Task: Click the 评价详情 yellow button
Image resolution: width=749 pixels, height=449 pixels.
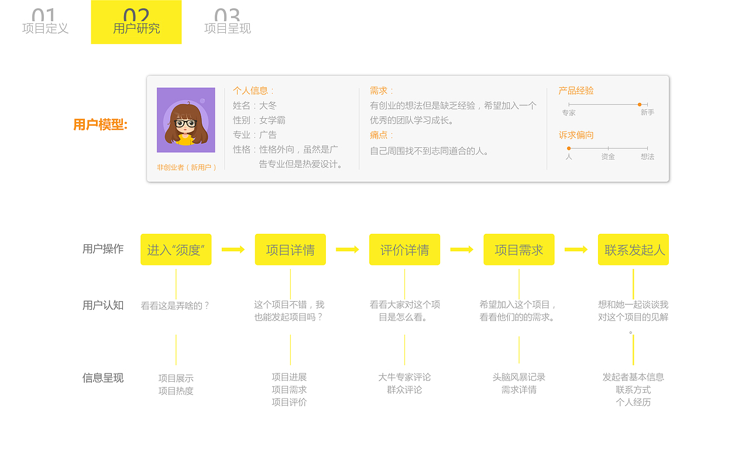Action: pyautogui.click(x=404, y=250)
